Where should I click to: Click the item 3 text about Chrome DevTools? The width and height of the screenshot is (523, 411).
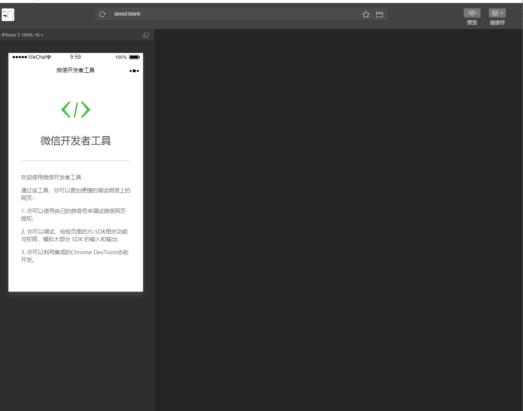click(x=75, y=256)
